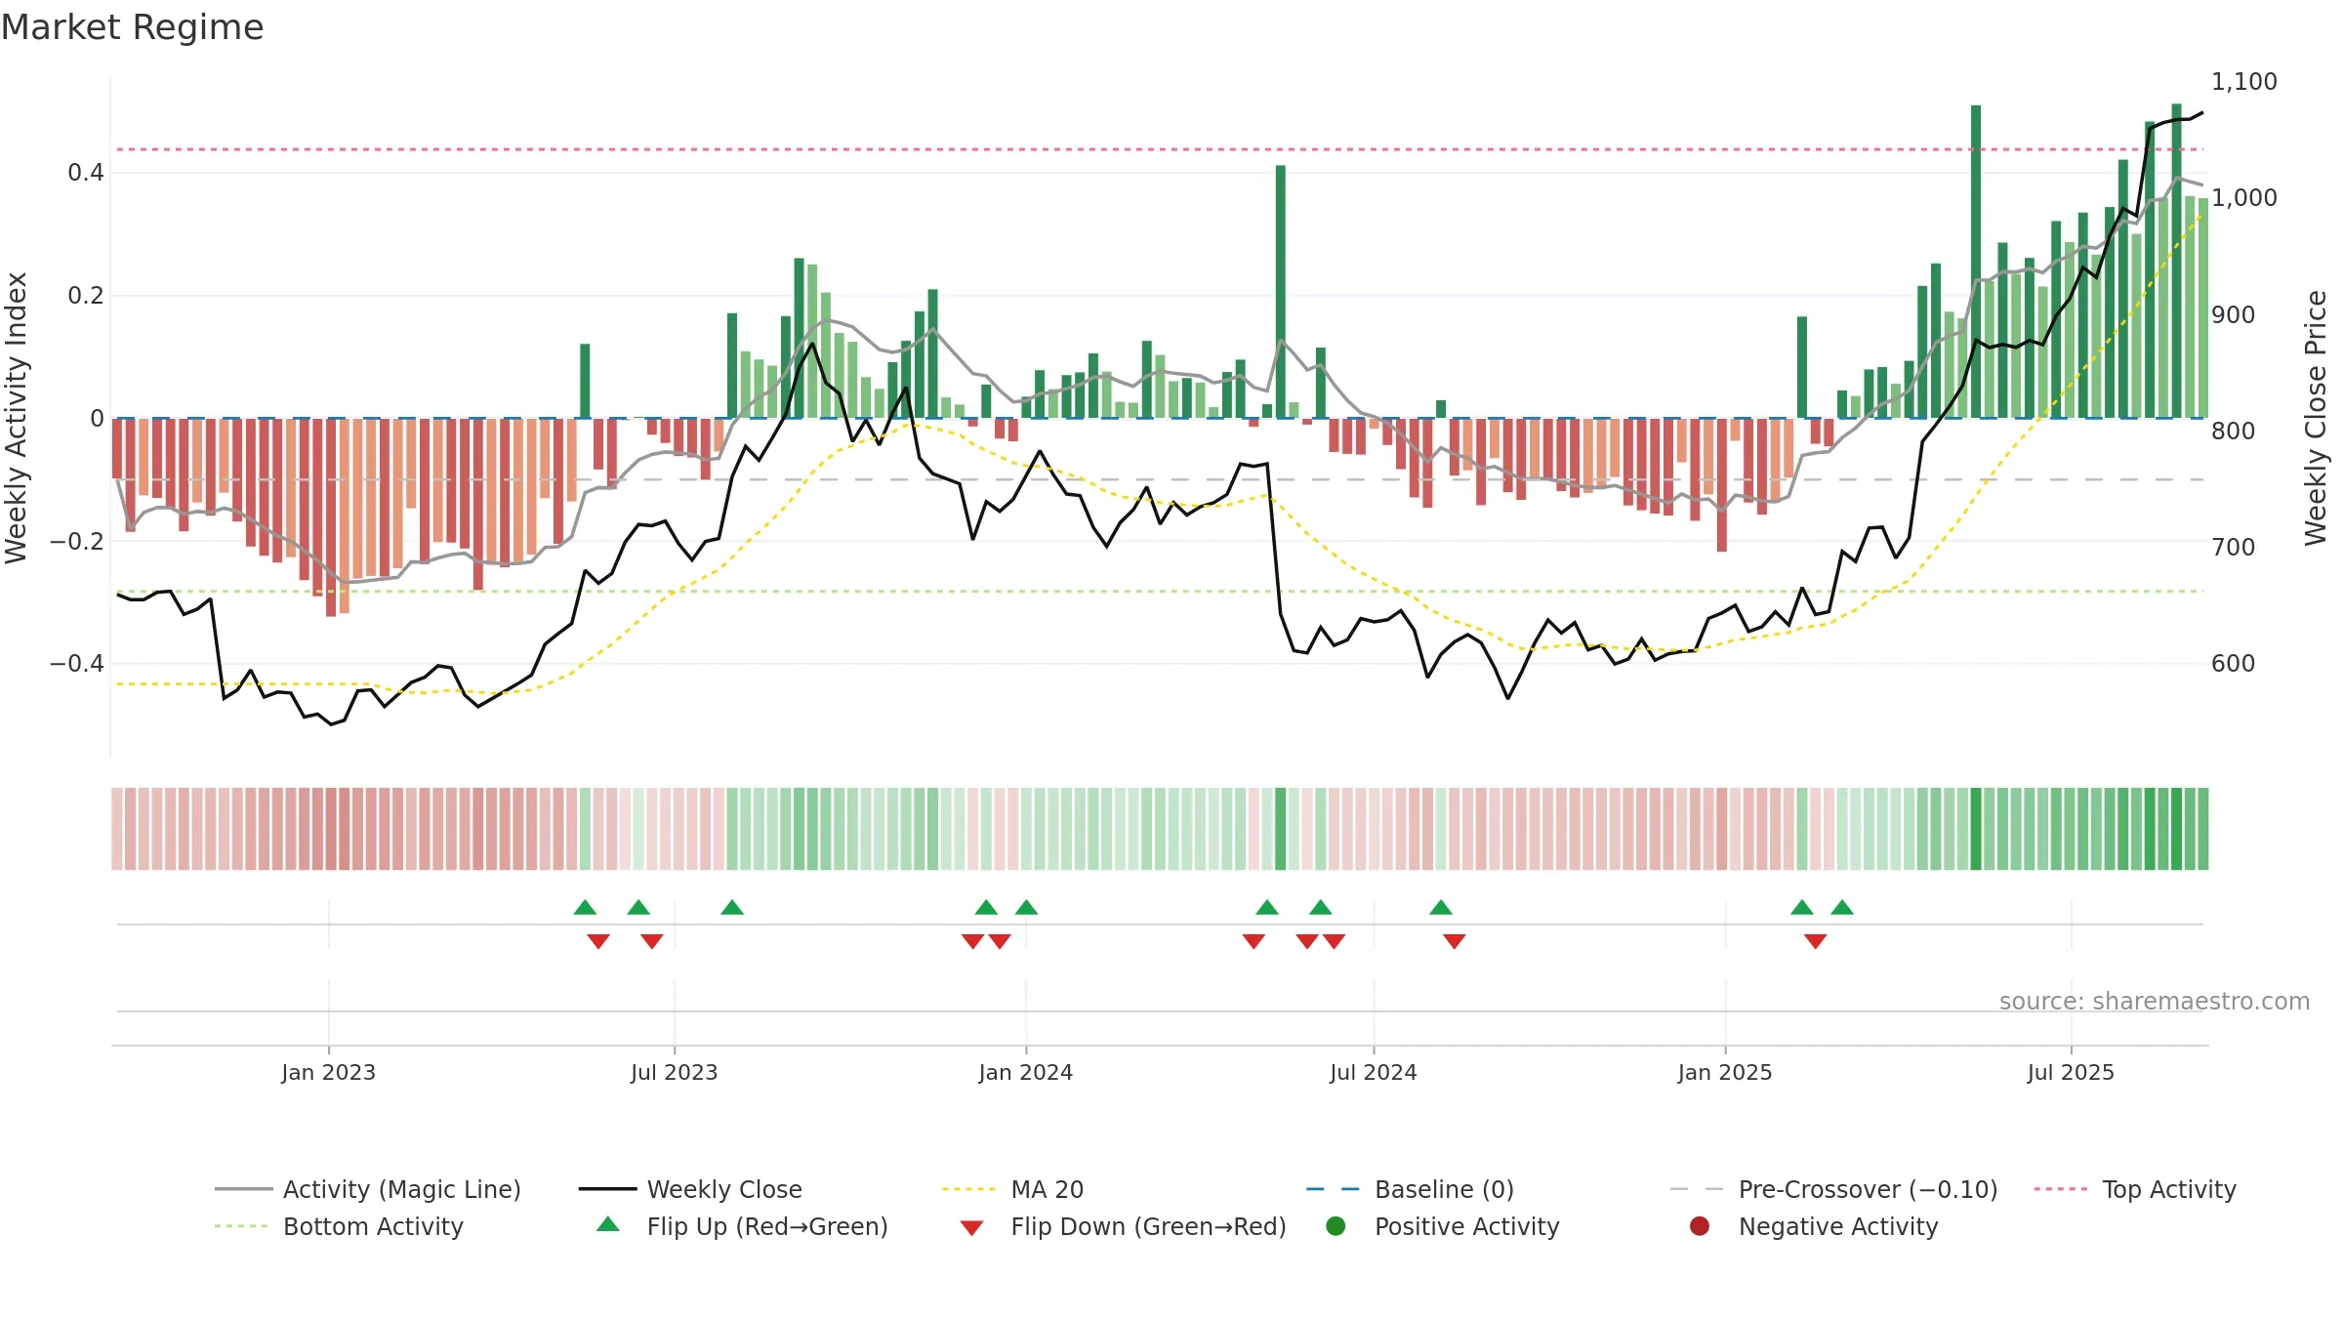Screen dimensions: 2343x1318
Task: Click the Jul 2023 axis label
Action: 674,1072
